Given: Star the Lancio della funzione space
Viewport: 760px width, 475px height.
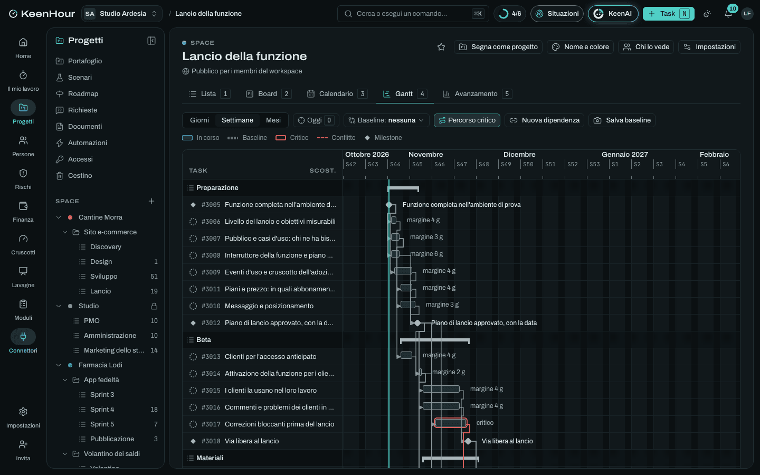Looking at the screenshot, I should pyautogui.click(x=441, y=47).
